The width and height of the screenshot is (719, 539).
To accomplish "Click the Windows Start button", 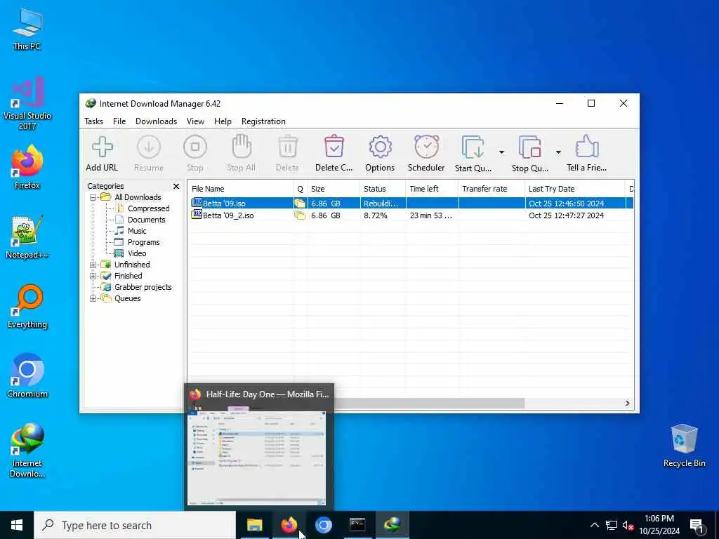I will pos(17,525).
